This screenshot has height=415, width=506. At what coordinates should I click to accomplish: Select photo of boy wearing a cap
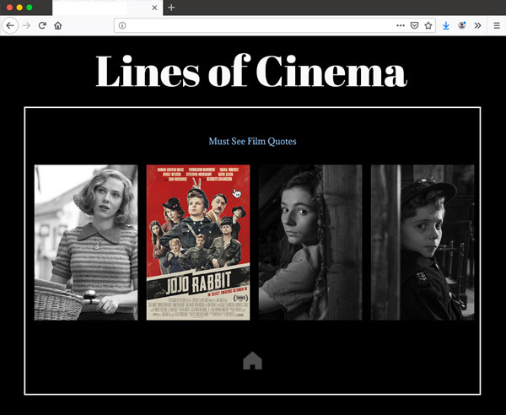pos(423,242)
